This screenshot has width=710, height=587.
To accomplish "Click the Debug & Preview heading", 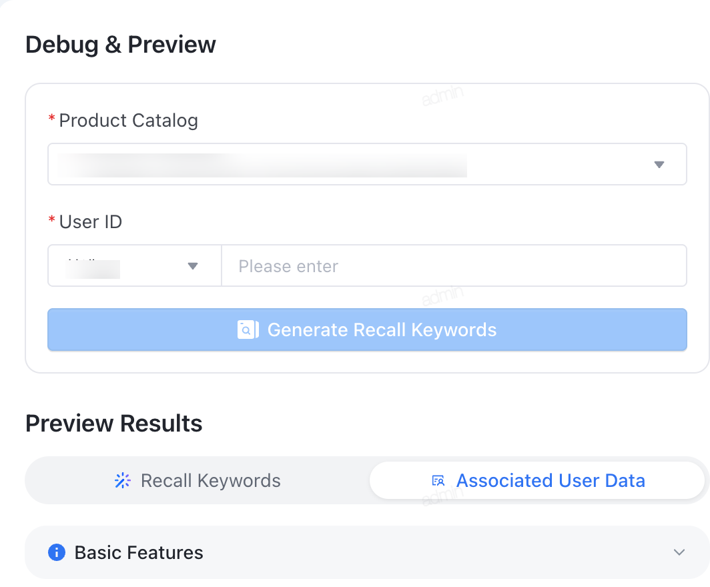I will [121, 45].
